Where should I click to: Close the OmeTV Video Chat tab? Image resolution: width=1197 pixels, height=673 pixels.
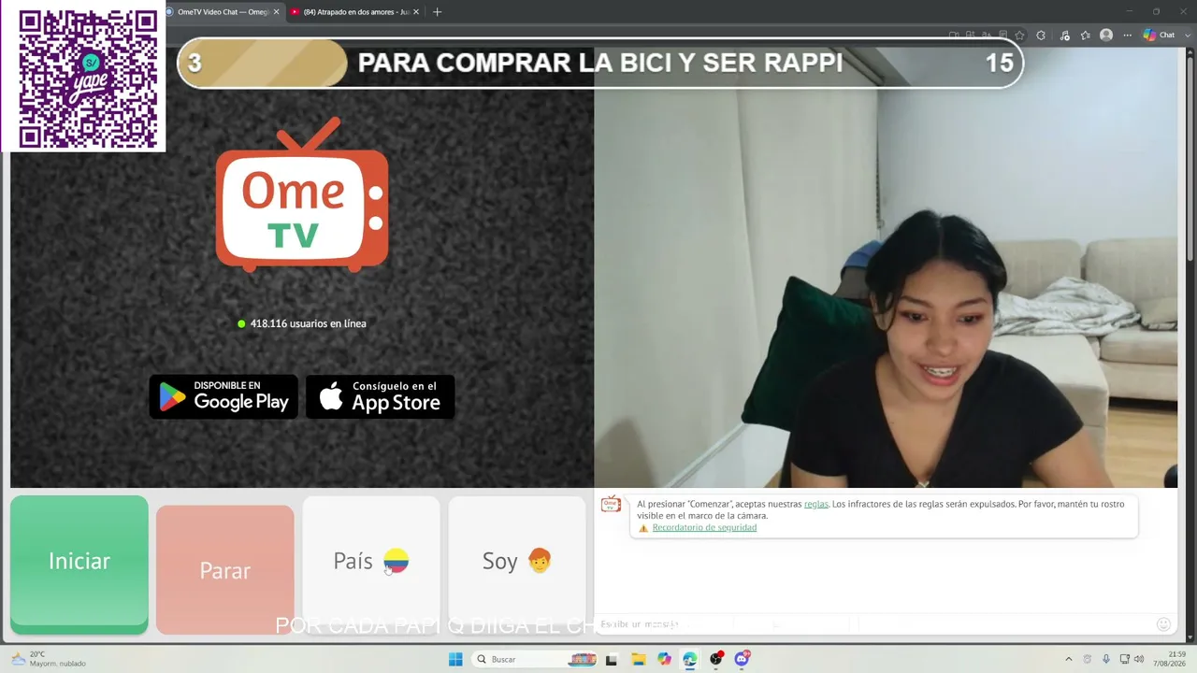pyautogui.click(x=276, y=12)
